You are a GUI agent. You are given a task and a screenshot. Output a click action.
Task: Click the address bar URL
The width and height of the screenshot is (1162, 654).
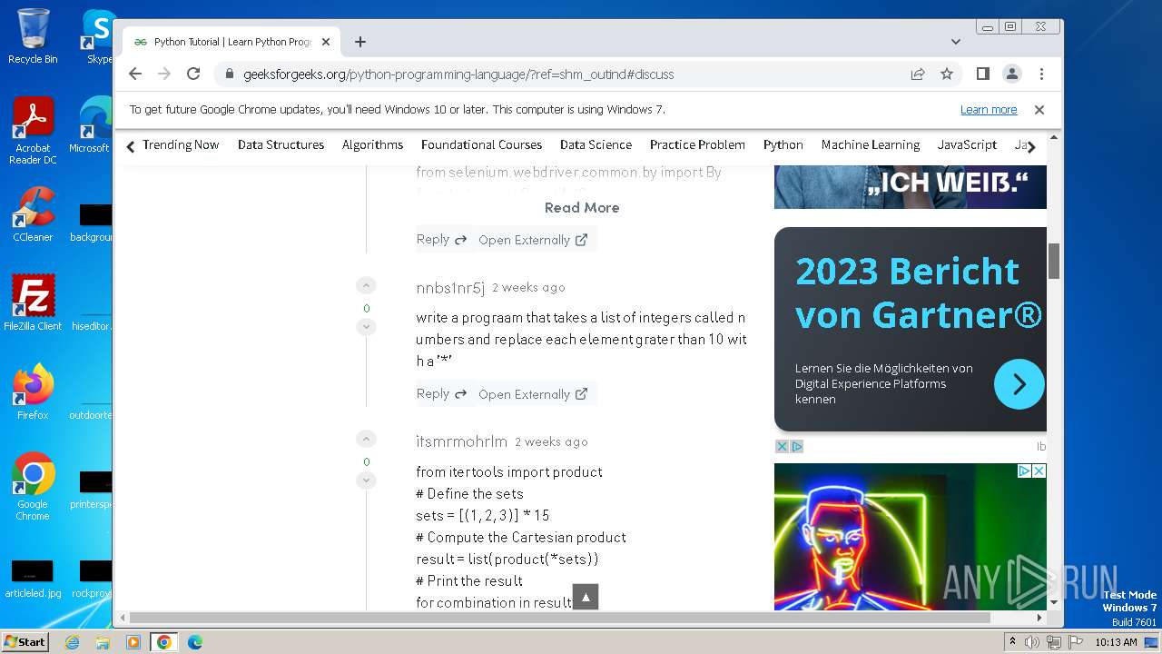[458, 74]
